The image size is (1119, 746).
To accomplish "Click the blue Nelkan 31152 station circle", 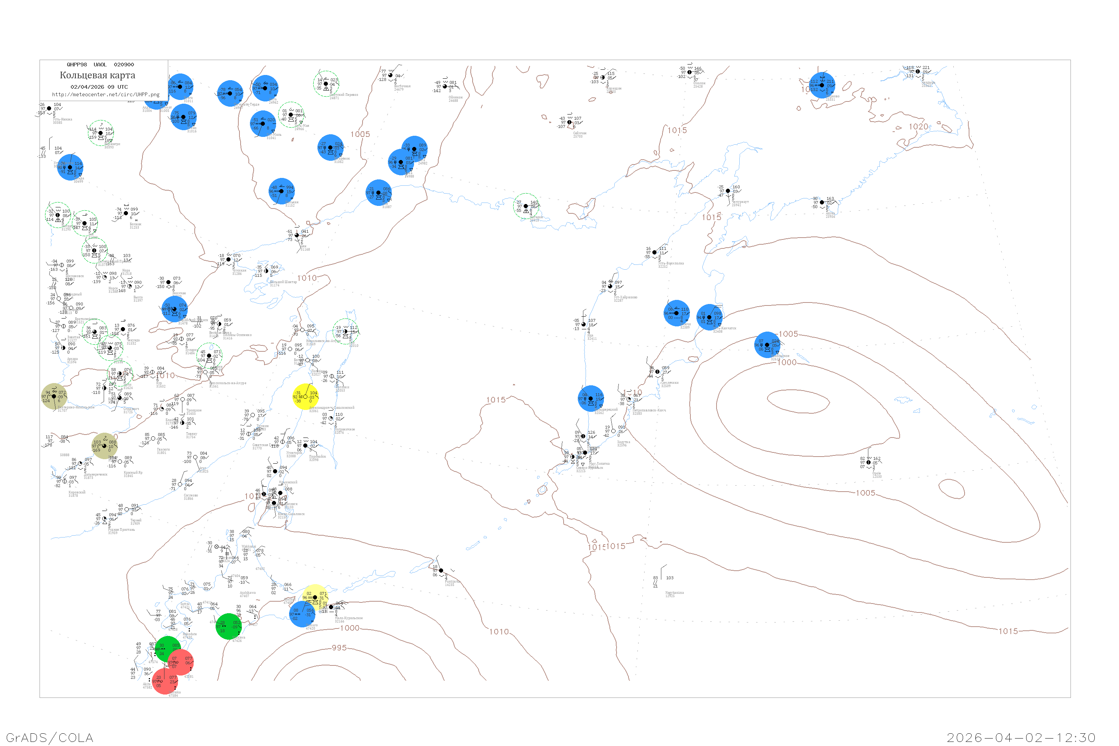I will click(x=282, y=191).
